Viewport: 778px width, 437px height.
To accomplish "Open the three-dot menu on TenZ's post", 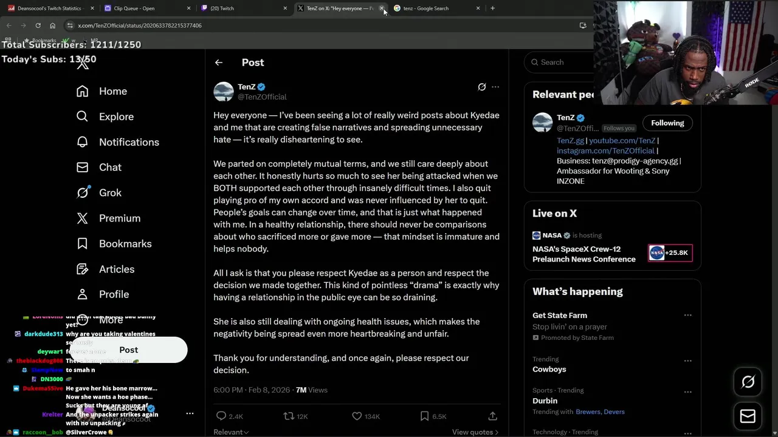I will (495, 87).
